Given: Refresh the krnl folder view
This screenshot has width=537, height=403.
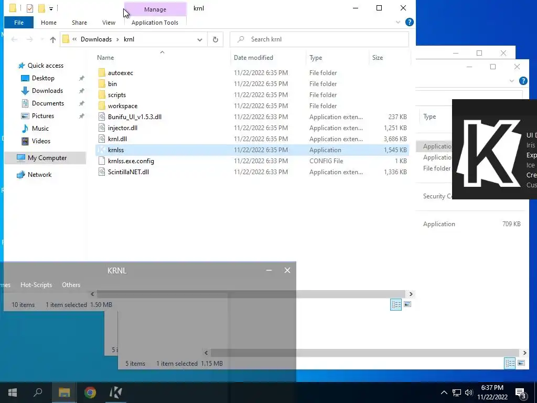Looking at the screenshot, I should click(x=216, y=39).
